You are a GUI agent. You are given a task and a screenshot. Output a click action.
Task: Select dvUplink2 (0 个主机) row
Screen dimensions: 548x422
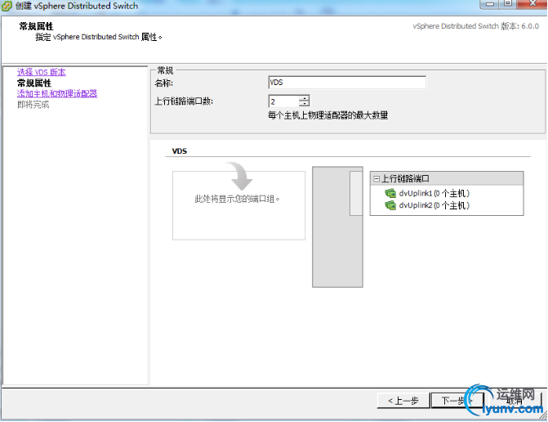pyautogui.click(x=427, y=205)
